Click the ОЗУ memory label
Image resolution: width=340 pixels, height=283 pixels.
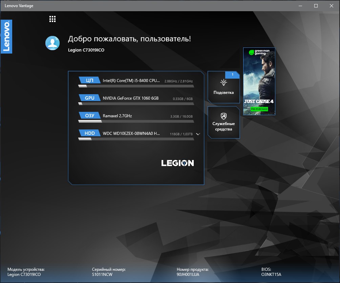click(x=89, y=116)
